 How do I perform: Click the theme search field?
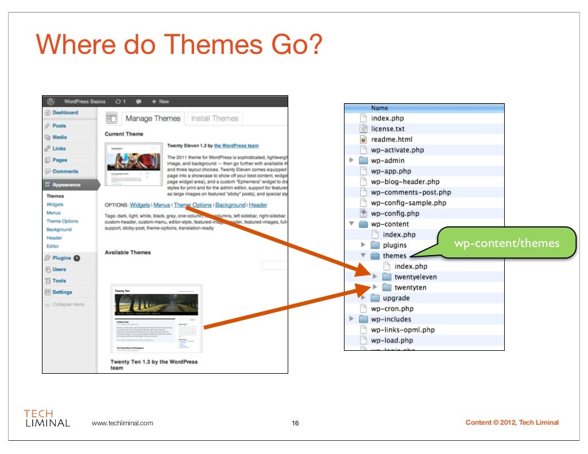(x=274, y=265)
